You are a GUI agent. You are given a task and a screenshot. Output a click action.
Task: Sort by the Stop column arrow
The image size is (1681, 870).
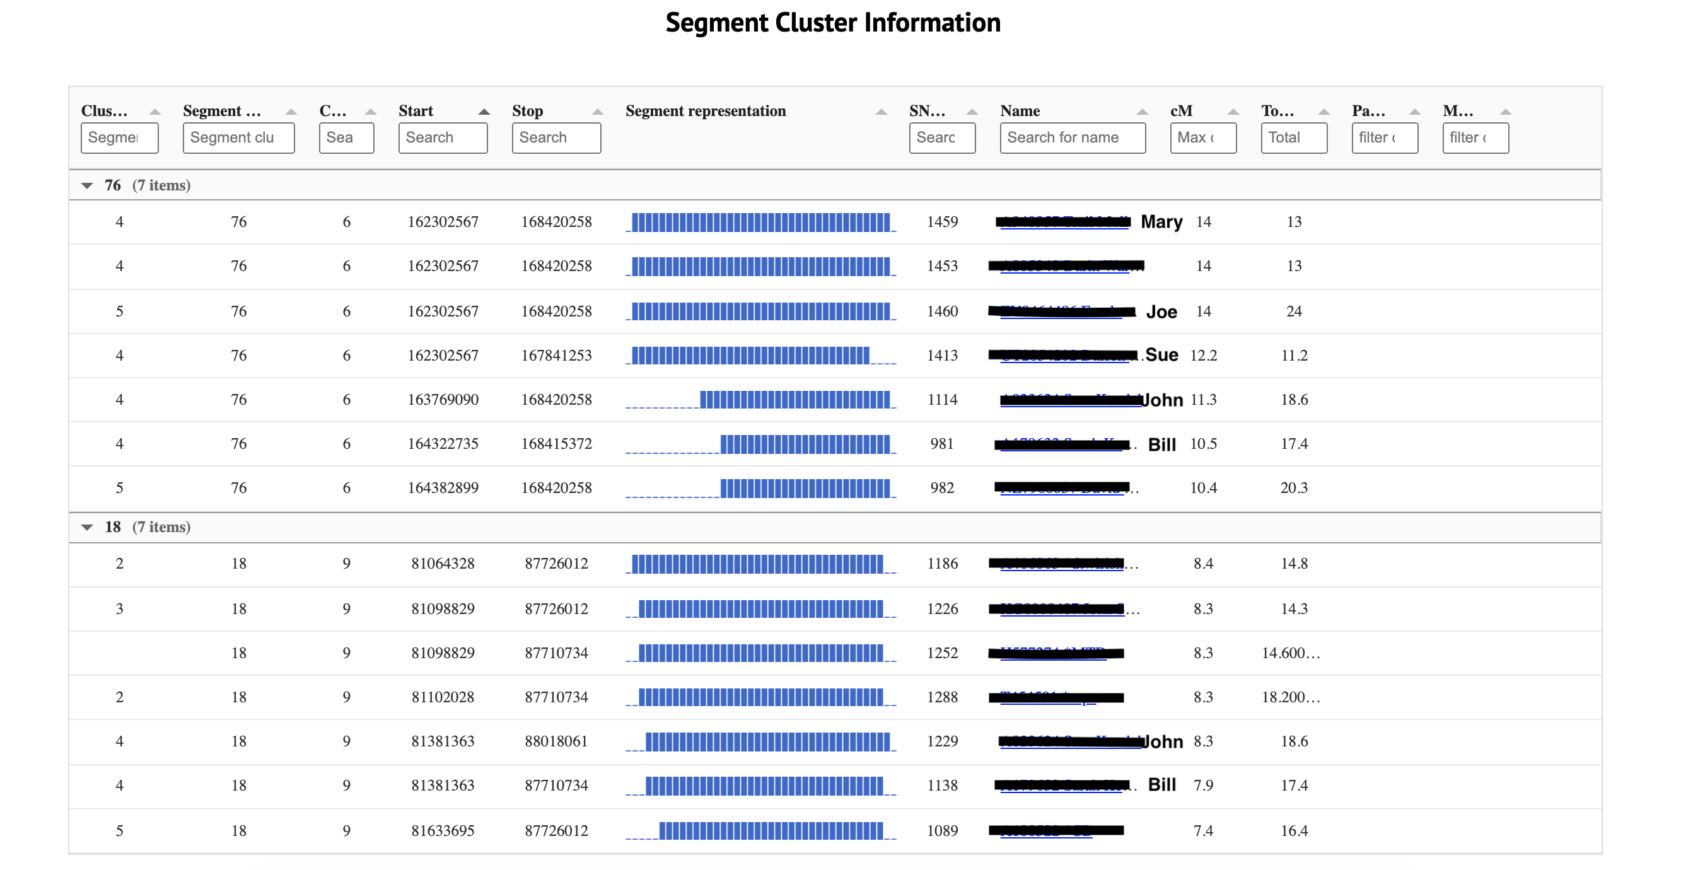point(598,111)
